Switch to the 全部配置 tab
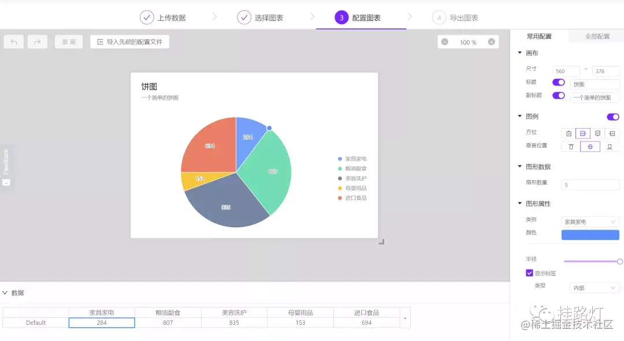 click(597, 36)
